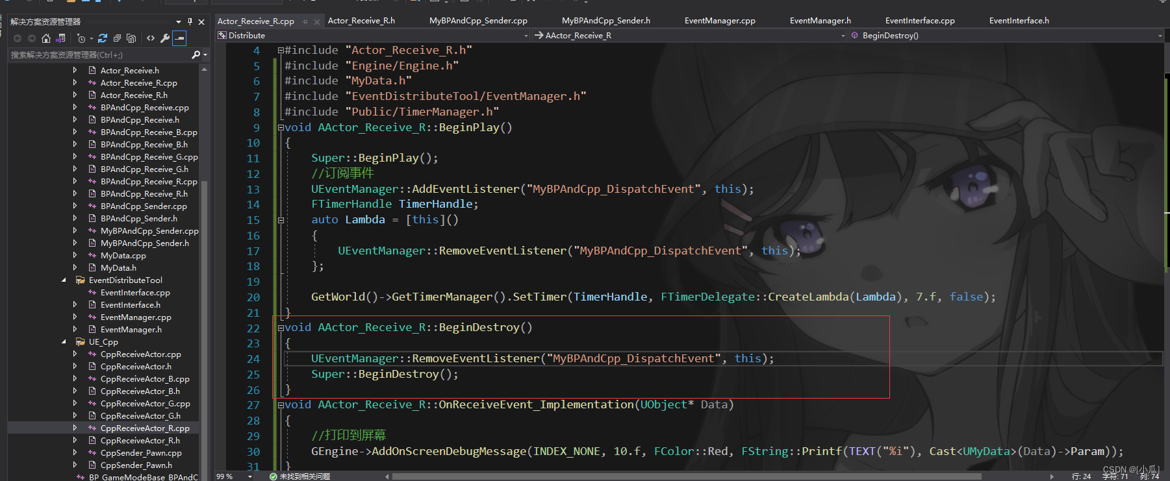
Task: Open the BeginDestroy() member dropdown
Action: (1160, 36)
